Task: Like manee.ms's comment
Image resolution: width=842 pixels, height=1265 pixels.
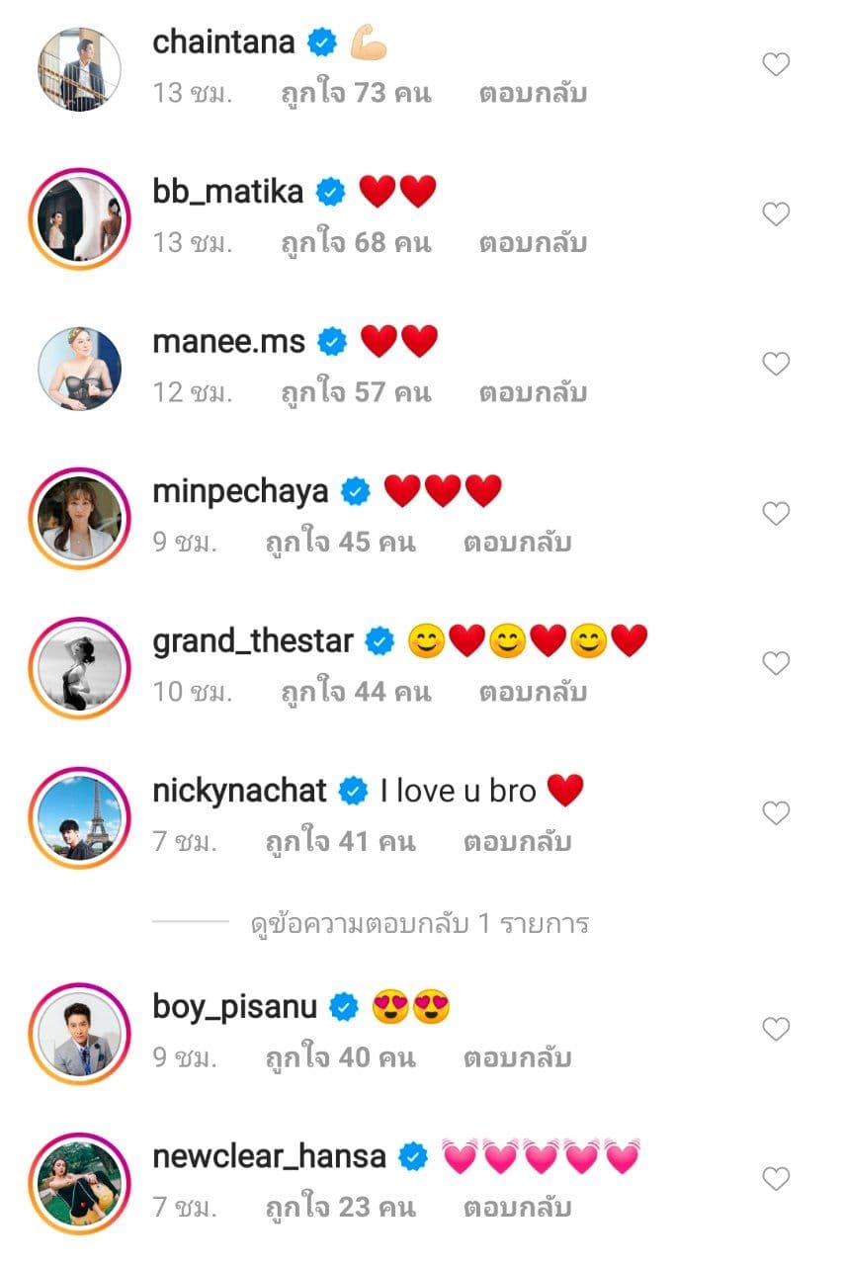Action: 776,365
